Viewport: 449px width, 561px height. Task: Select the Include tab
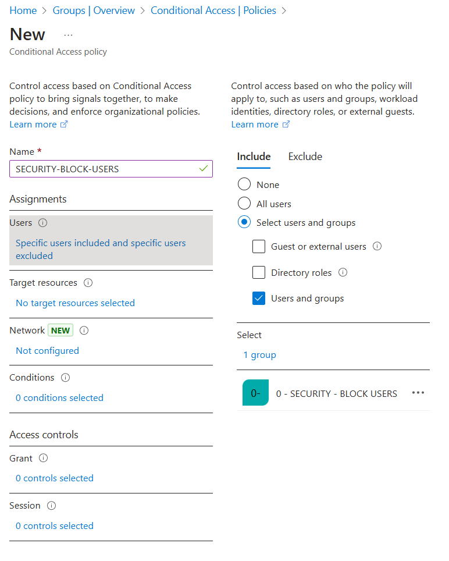254,157
